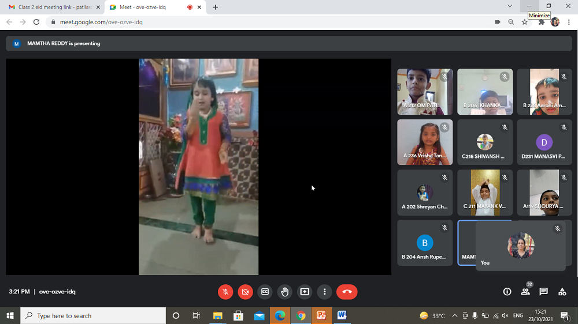The height and width of the screenshot is (324, 578).
Task: Open the in-call chat panel
Action: (x=543, y=292)
